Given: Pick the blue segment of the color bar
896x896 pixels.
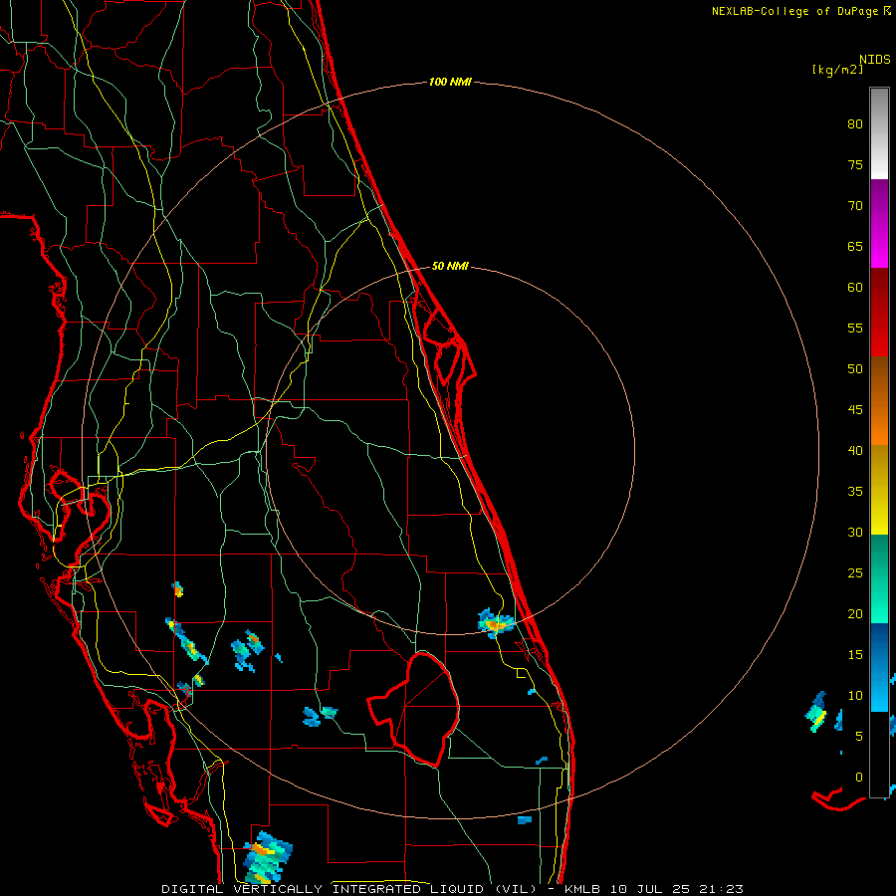Looking at the screenshot, I should coord(879,667).
